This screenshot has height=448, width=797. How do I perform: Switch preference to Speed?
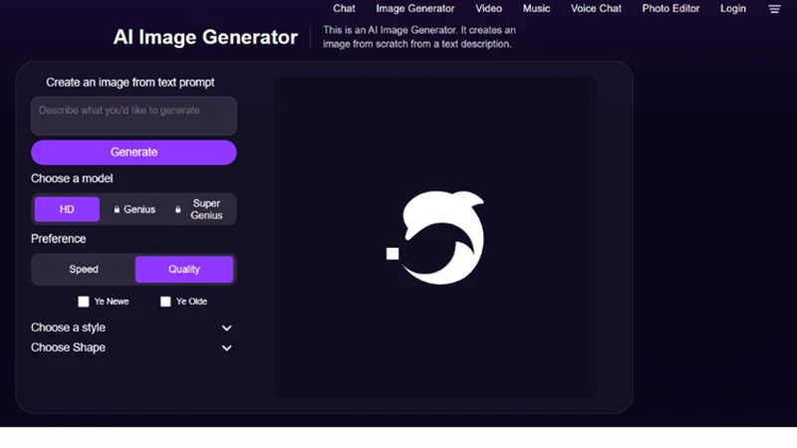pos(84,269)
